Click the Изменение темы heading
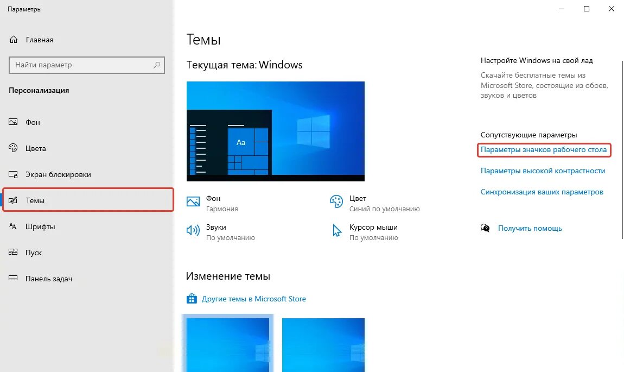This screenshot has height=372, width=624. tap(228, 276)
